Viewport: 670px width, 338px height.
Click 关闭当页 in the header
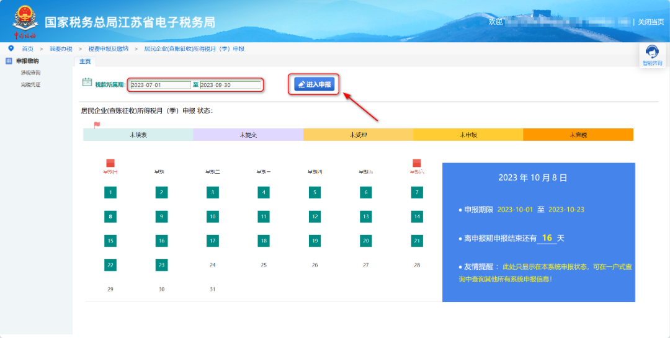[651, 22]
